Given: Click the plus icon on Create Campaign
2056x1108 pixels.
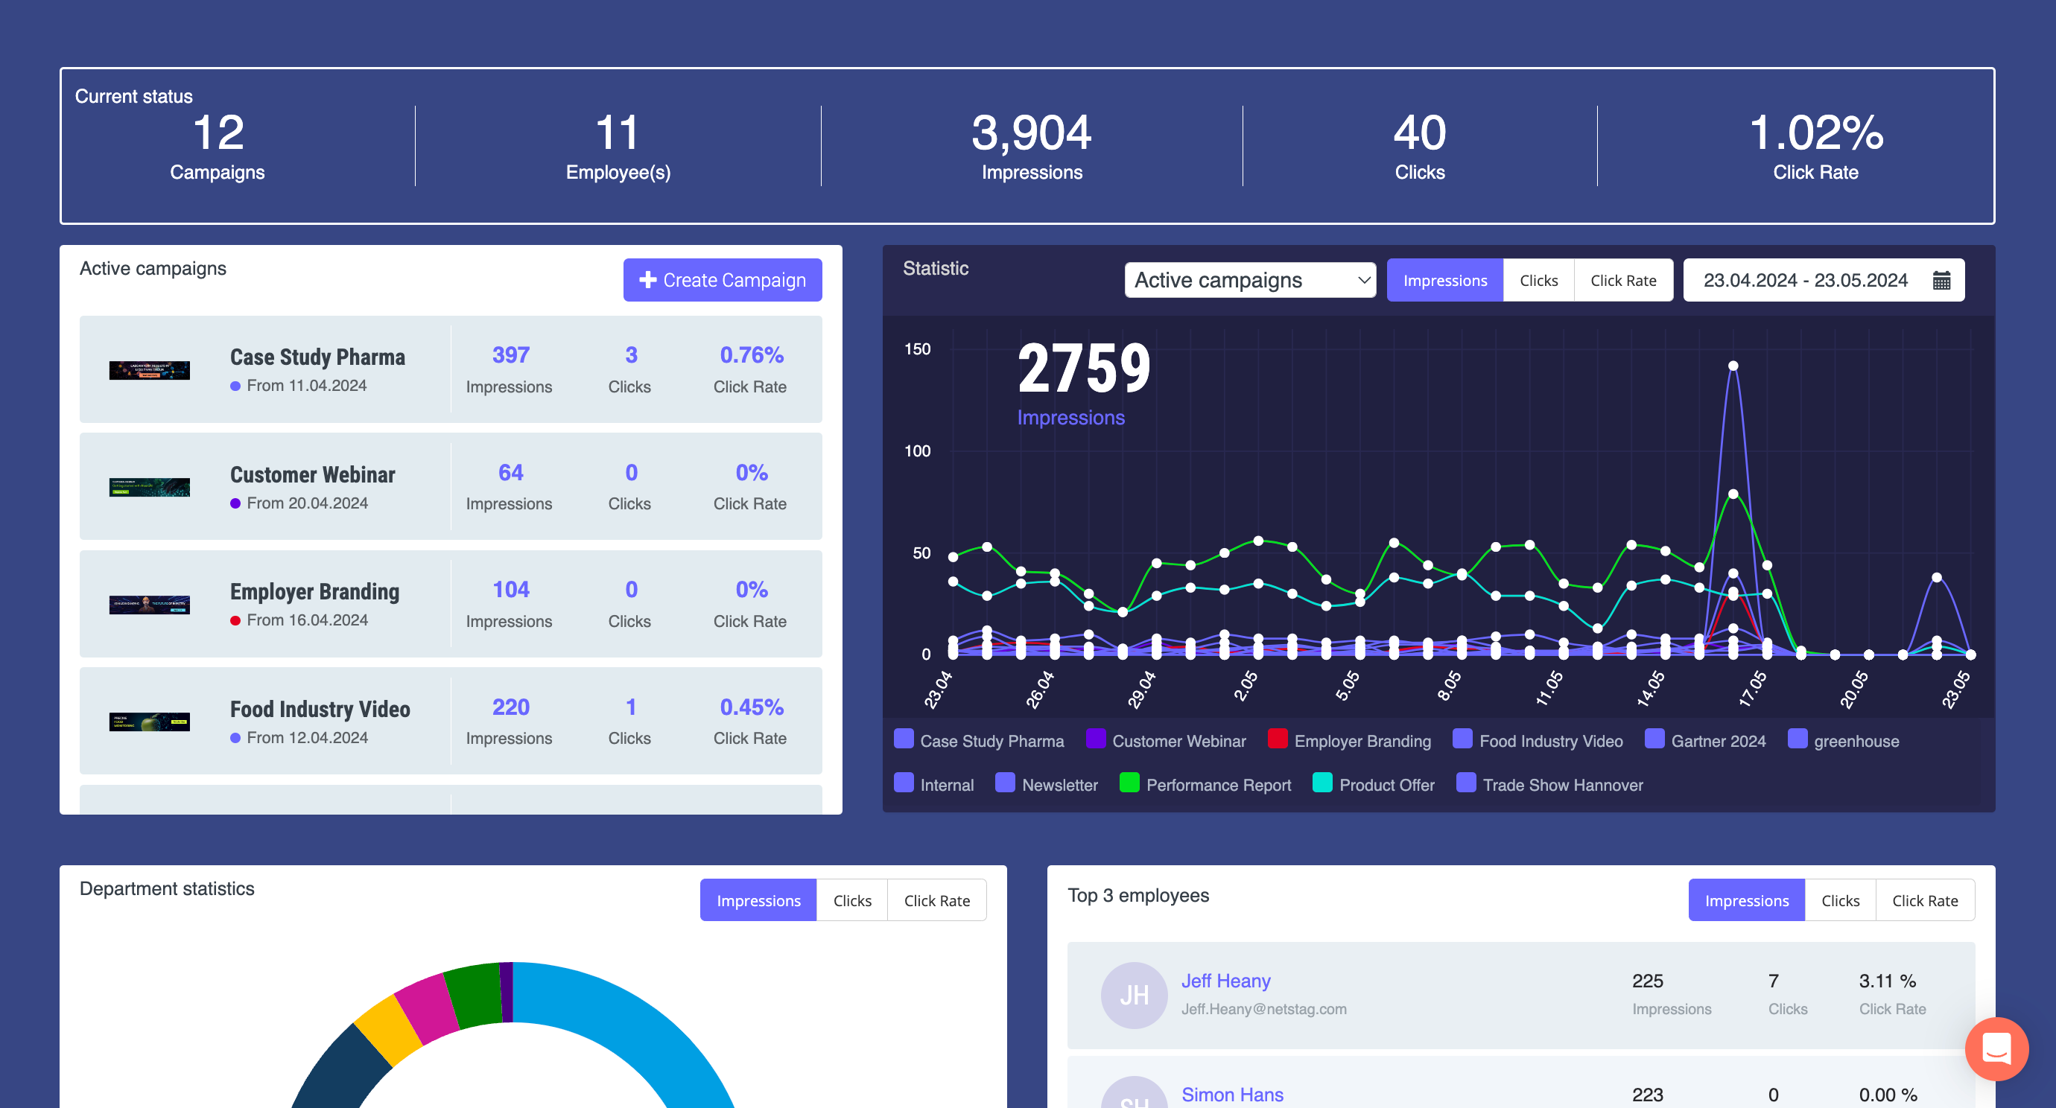Looking at the screenshot, I should (x=647, y=280).
